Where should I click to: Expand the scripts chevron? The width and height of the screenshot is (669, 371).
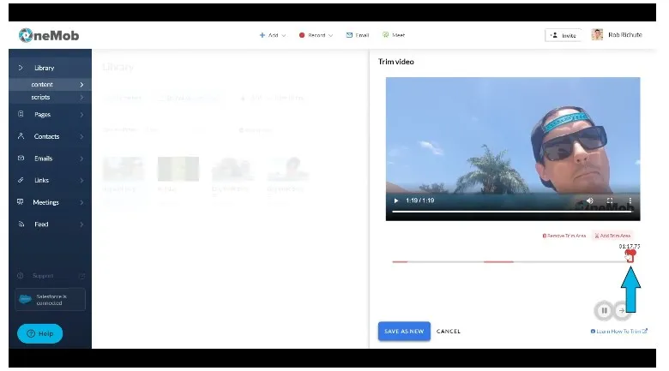tap(81, 97)
